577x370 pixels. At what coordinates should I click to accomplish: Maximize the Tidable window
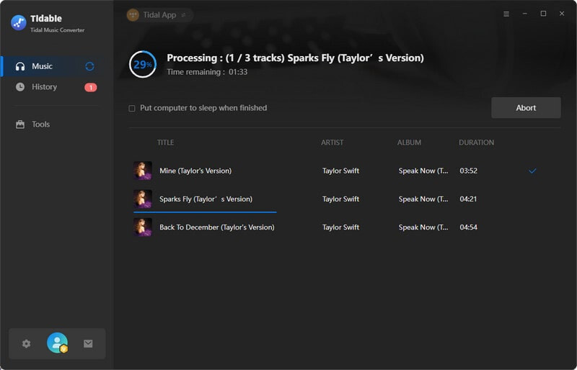coord(543,14)
